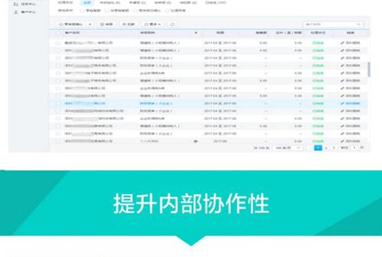Tick the third filter-condition checkbox
Screen dimensions: 382x257
point(135,10)
